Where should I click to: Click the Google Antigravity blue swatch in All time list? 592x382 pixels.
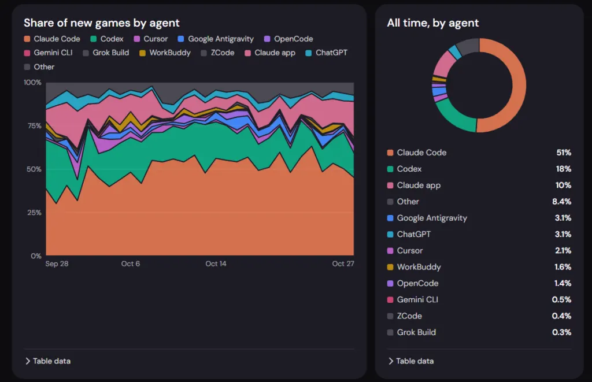tap(390, 218)
